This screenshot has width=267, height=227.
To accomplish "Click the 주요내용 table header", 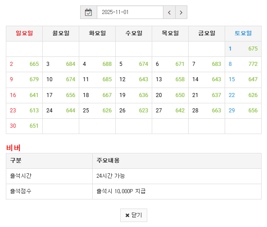I will coord(177,161).
